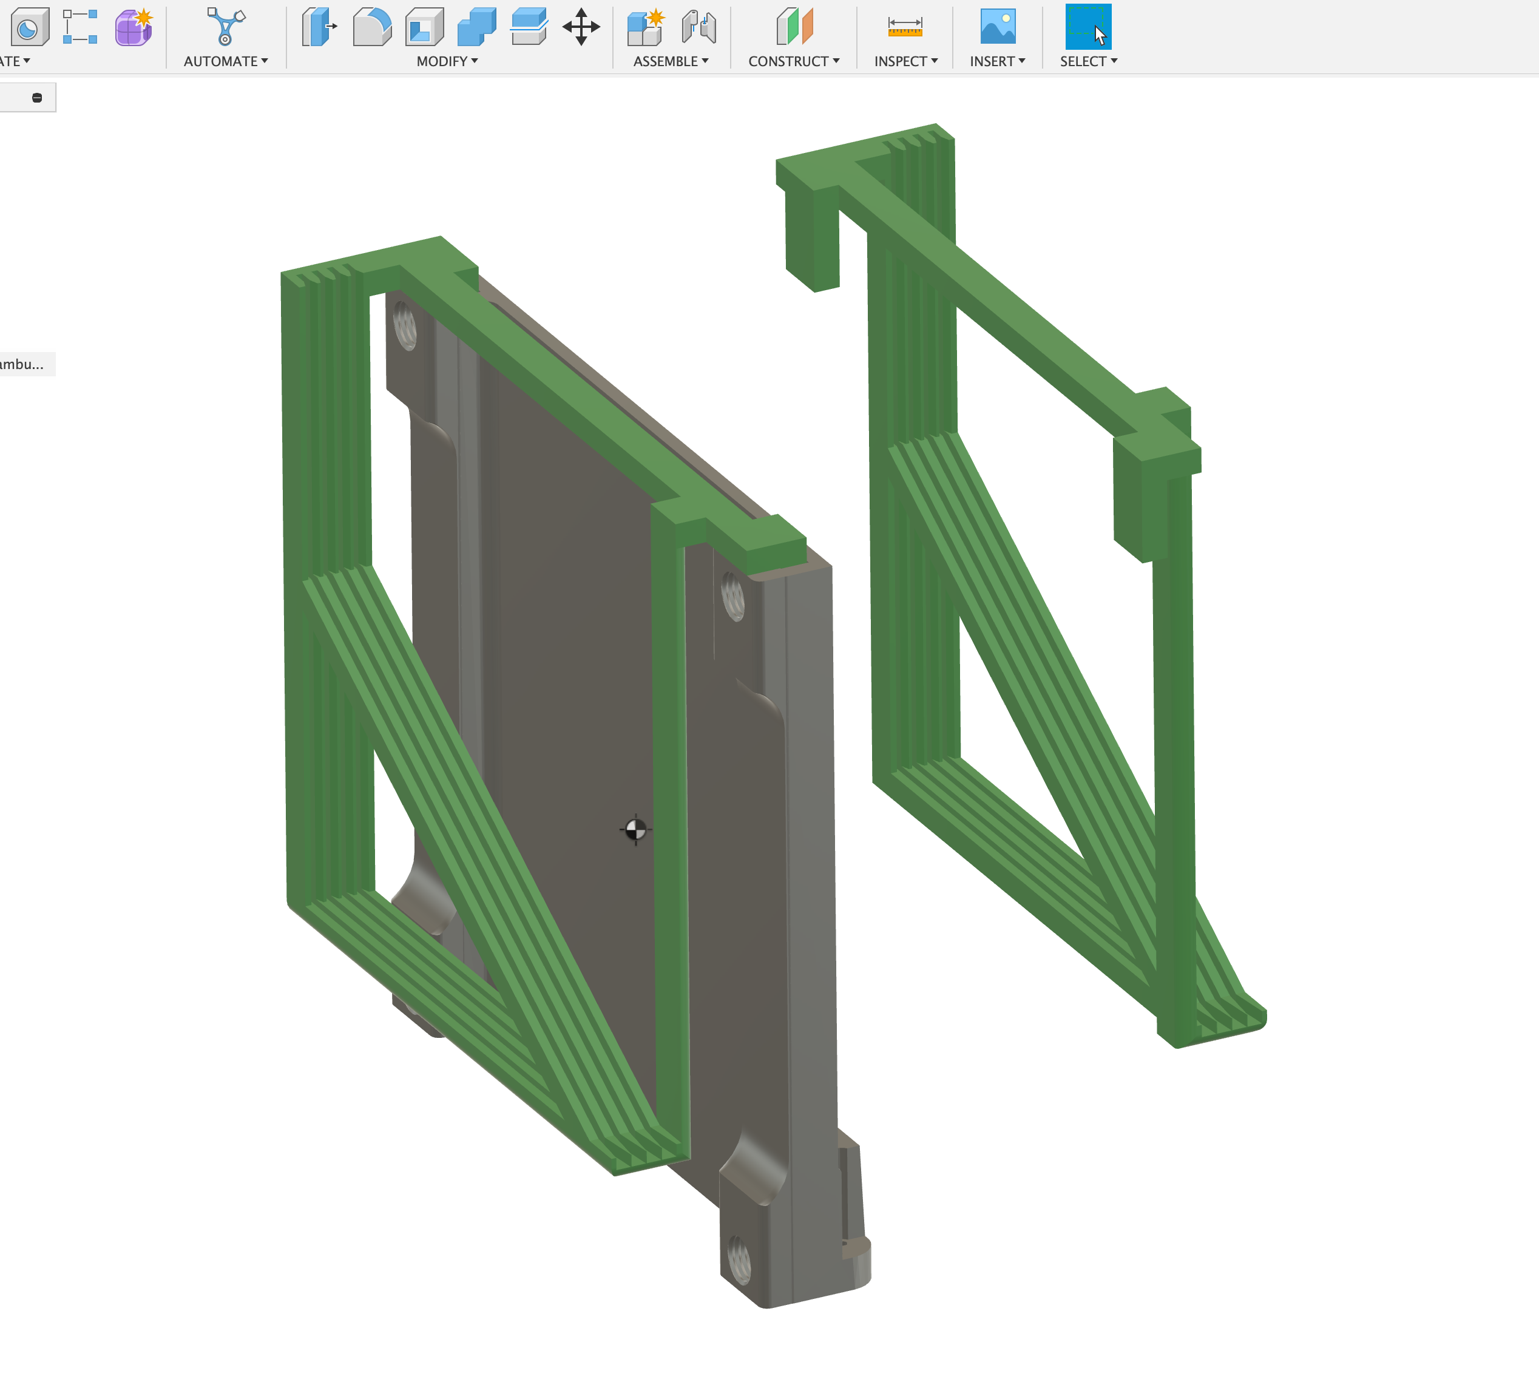The width and height of the screenshot is (1539, 1396).
Task: Open the SELECT dropdown menu
Action: point(1088,61)
